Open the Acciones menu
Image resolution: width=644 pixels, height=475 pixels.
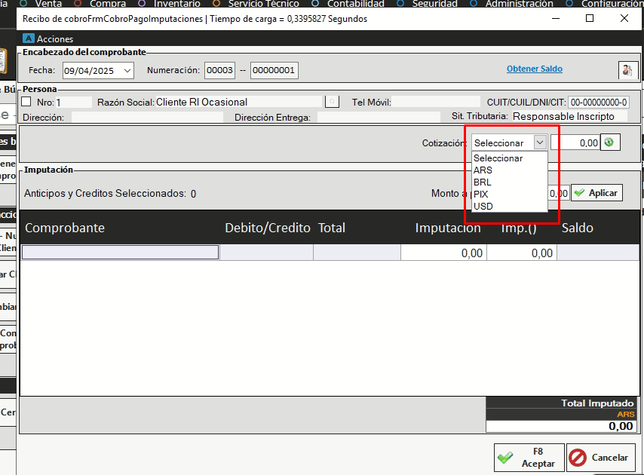click(x=55, y=38)
